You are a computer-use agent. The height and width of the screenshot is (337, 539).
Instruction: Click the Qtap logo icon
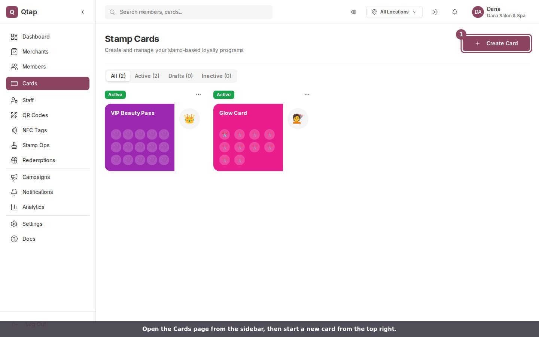pos(12,12)
